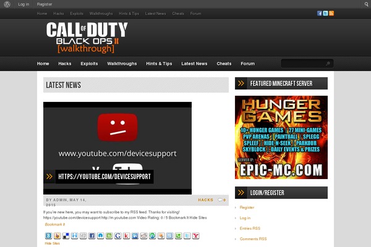The height and width of the screenshot is (247, 371).
Task: Click the Latest News section heading
Action: [64, 85]
